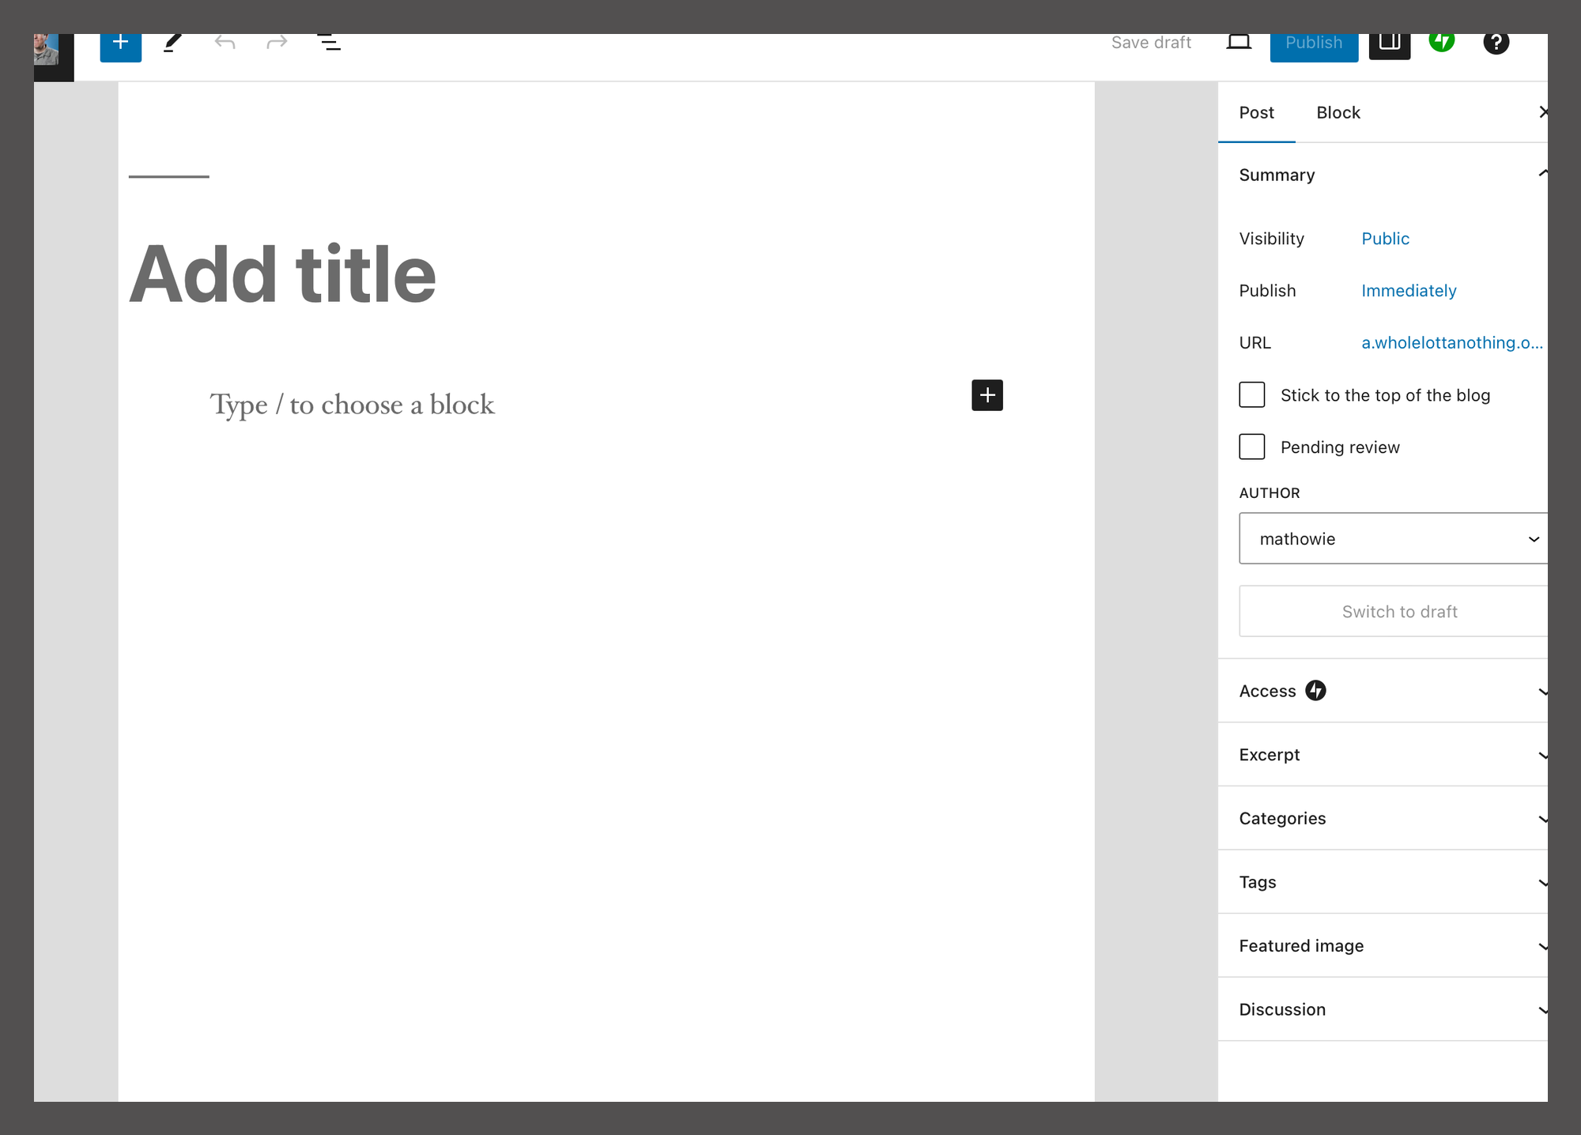Open the document overview list icon

tap(329, 43)
